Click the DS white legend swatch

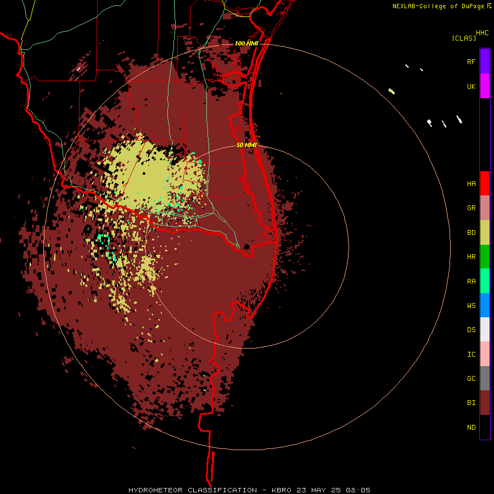(485, 329)
